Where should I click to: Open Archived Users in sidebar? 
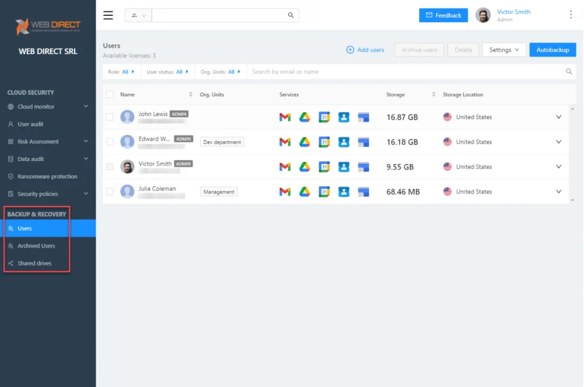click(36, 246)
